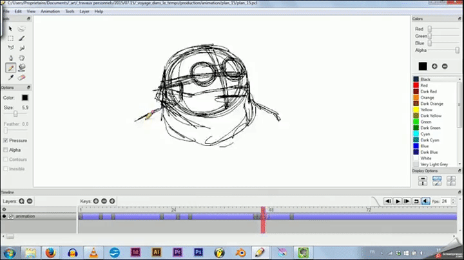Open the Animation menu
The width and height of the screenshot is (464, 260).
50,11
